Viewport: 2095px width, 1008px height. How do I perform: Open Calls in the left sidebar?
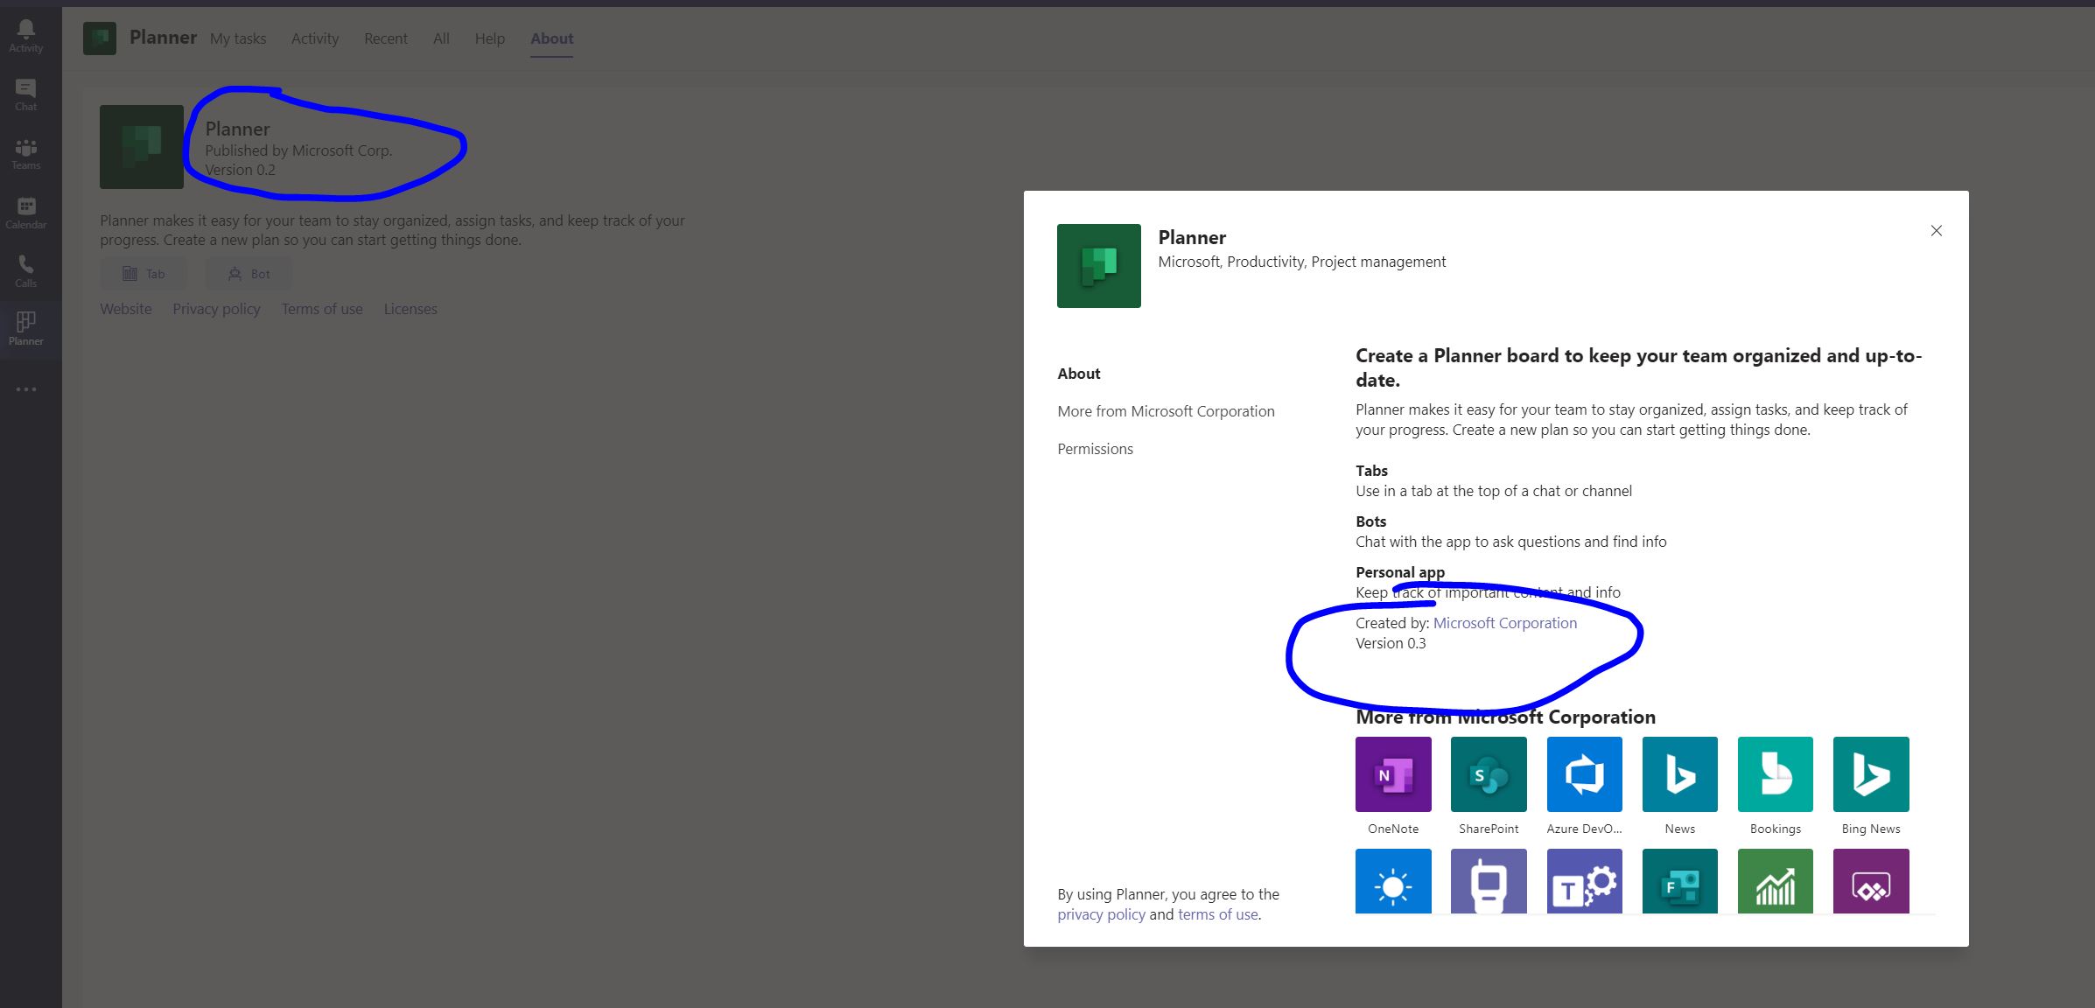(x=25, y=270)
